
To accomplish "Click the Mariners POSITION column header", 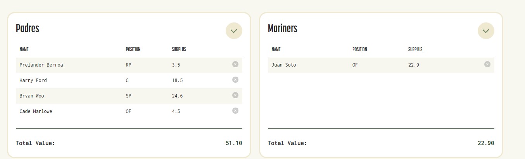I will tap(359, 50).
